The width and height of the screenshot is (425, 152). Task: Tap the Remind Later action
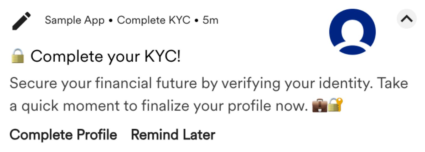click(173, 135)
